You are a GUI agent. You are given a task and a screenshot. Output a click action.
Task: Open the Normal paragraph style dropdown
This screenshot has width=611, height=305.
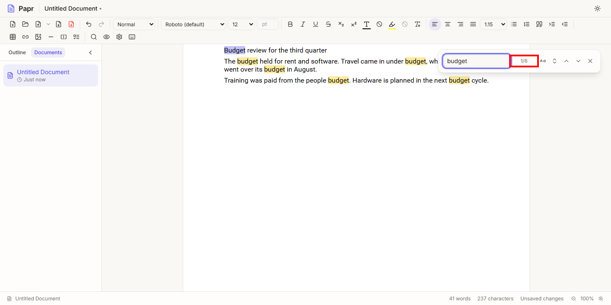point(134,24)
